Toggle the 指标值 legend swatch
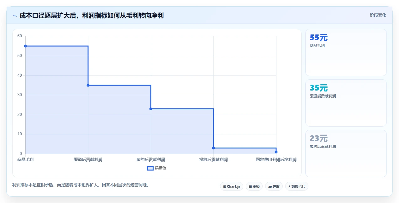The height and width of the screenshot is (203, 399). 150,168
